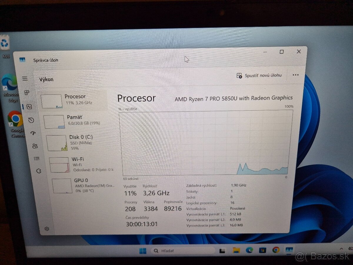Select the Performance view icon
Screen dimensions: 353x265
(29, 107)
